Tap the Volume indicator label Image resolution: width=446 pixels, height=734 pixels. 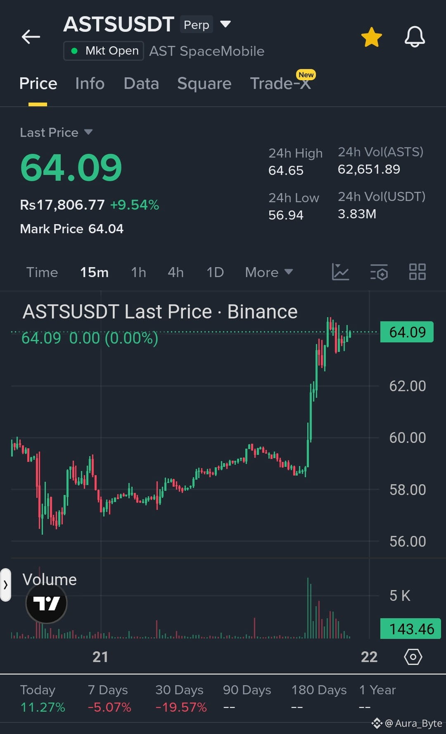[x=50, y=579]
